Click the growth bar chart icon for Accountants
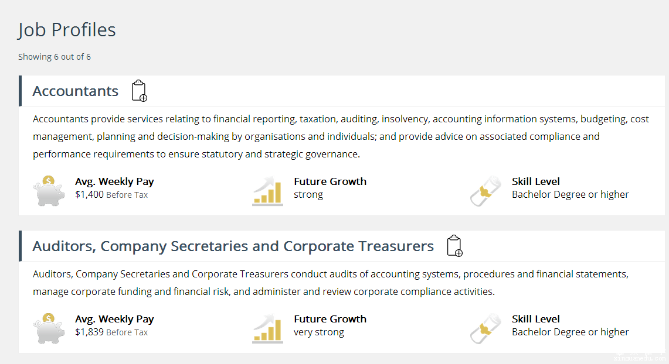 [267, 190]
